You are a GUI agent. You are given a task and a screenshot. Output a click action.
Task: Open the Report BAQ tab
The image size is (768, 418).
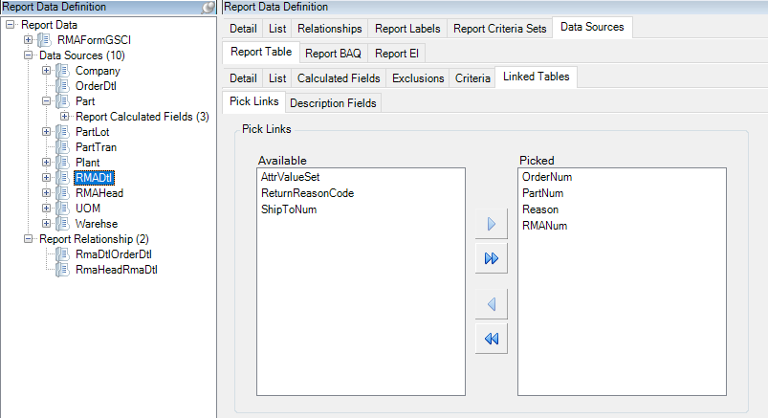click(x=334, y=54)
